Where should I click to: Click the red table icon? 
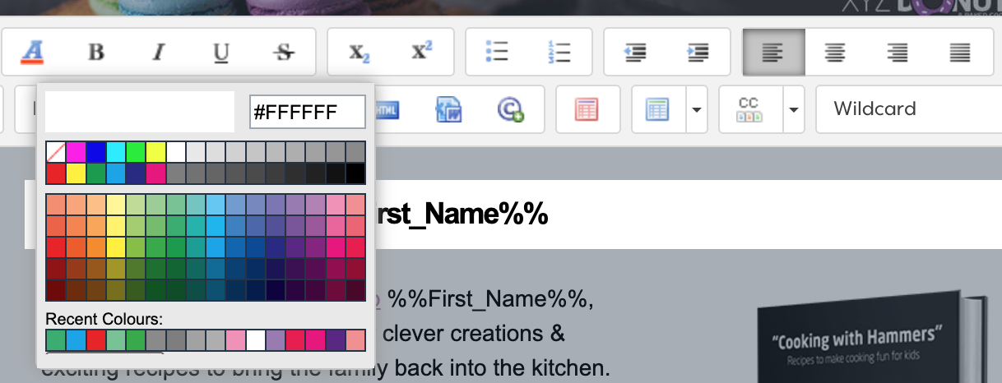point(587,109)
